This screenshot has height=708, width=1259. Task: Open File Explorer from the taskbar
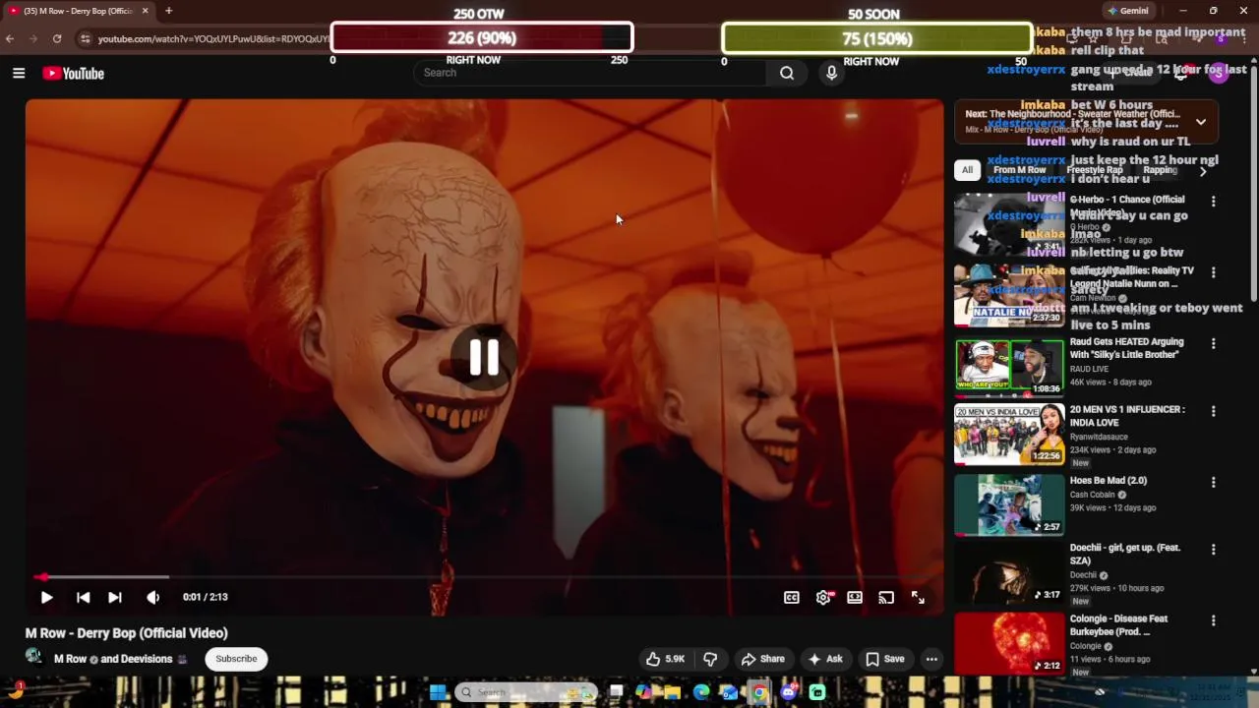click(x=673, y=692)
